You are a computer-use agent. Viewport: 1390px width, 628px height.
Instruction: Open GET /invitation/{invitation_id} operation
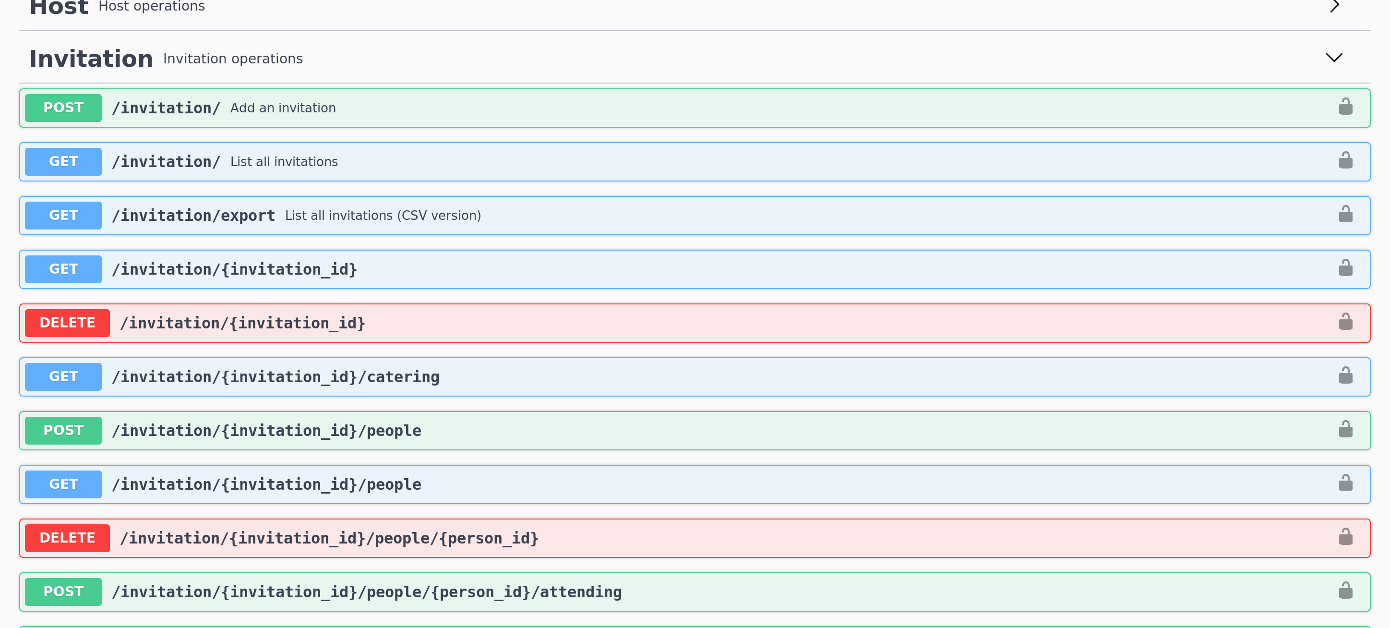click(695, 269)
